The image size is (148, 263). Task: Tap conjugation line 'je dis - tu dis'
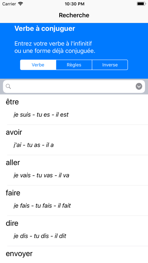pyautogui.click(x=40, y=236)
